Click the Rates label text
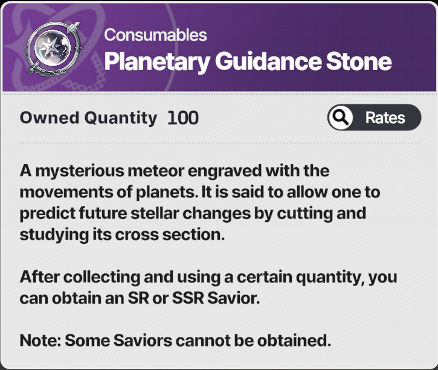 [385, 118]
